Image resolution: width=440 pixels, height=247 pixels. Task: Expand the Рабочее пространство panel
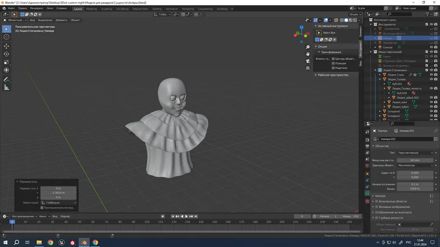333,75
